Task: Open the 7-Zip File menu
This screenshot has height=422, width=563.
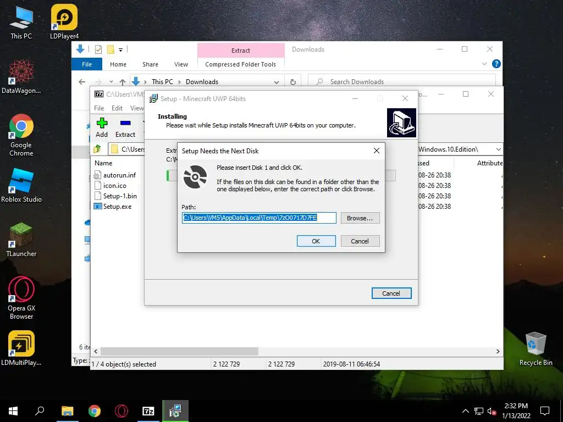Action: (x=99, y=108)
